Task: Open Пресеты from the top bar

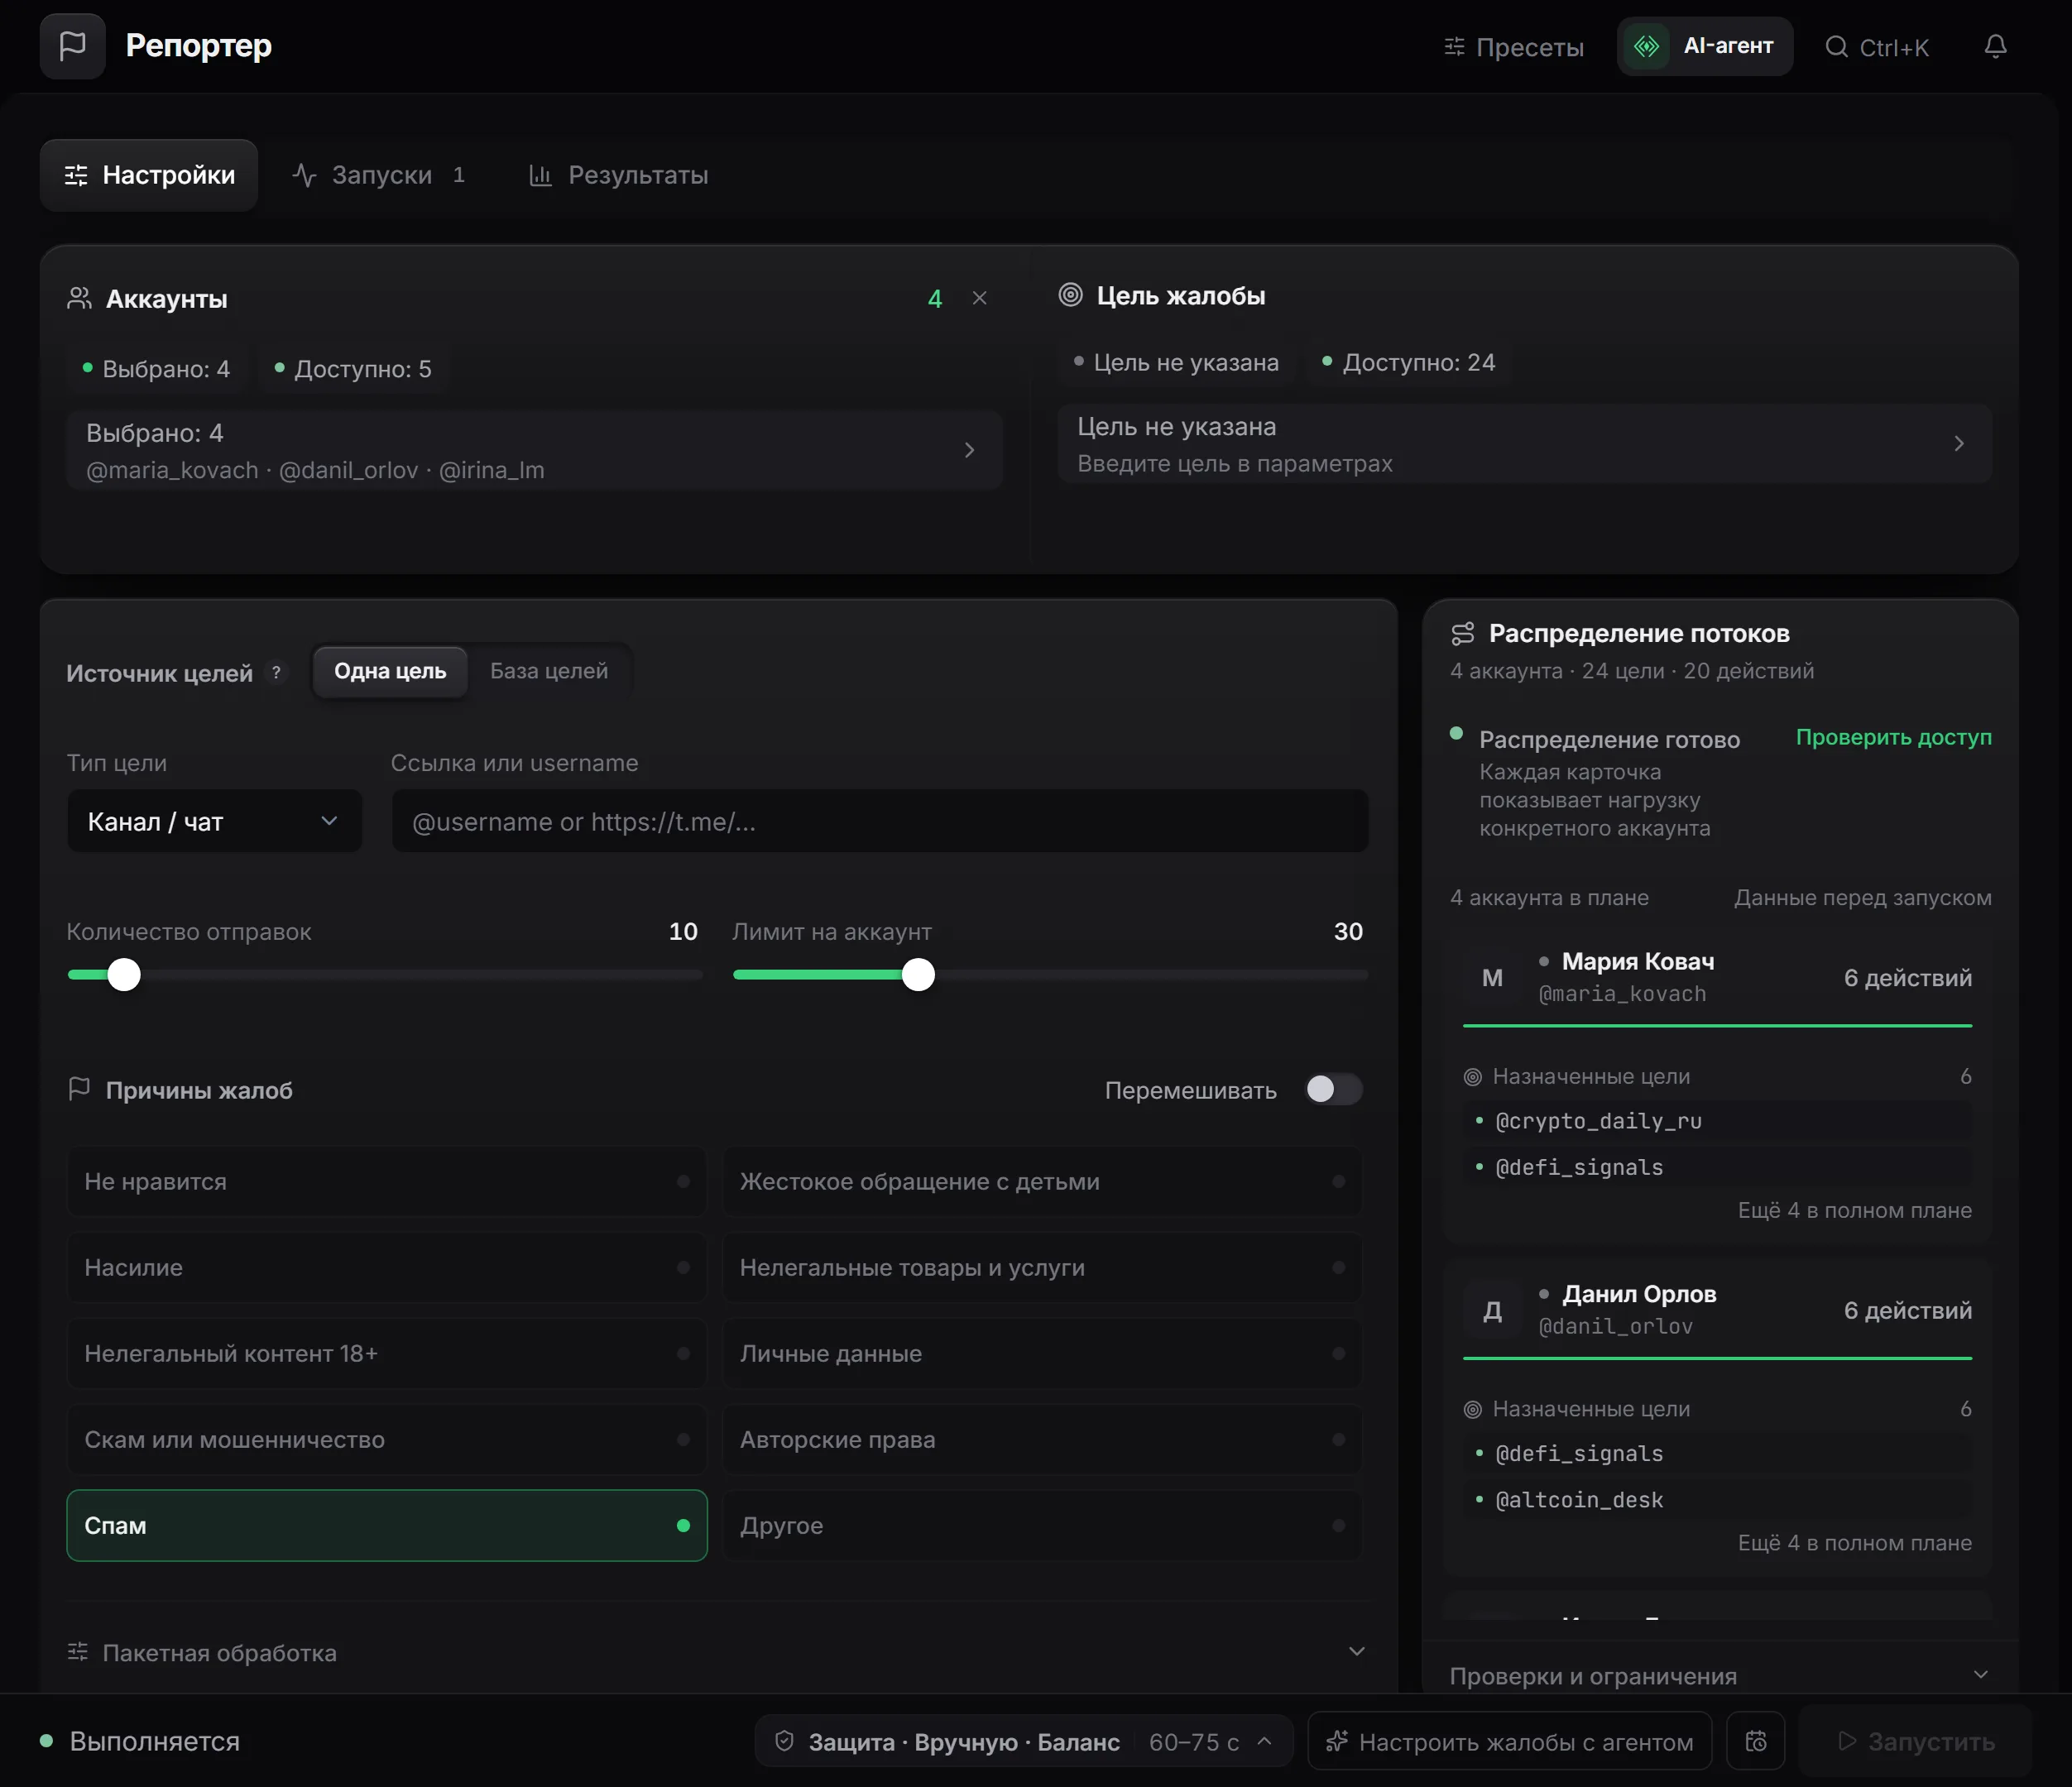Action: (1513, 47)
